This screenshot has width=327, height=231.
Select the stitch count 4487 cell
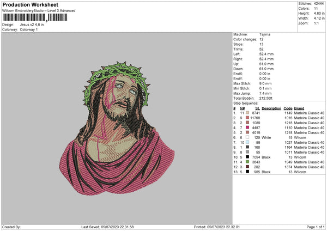[256, 127]
